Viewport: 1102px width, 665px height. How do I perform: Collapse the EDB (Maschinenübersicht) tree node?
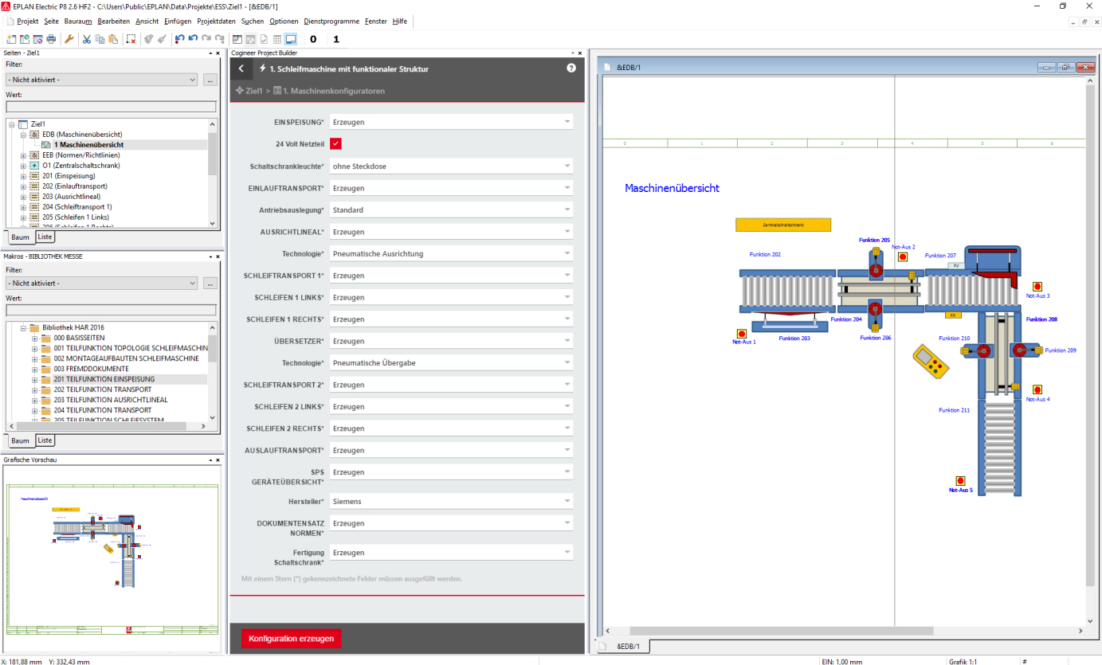tap(24, 135)
